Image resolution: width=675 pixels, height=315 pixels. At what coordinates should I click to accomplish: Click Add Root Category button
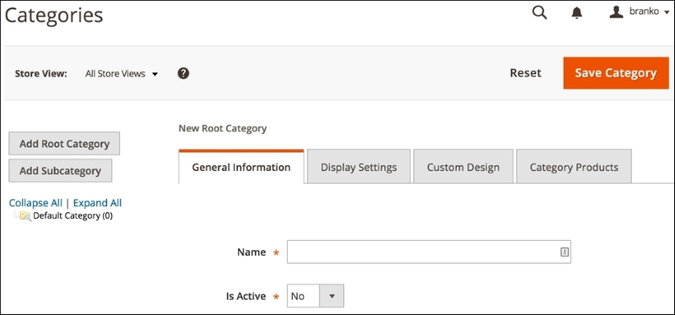64,143
